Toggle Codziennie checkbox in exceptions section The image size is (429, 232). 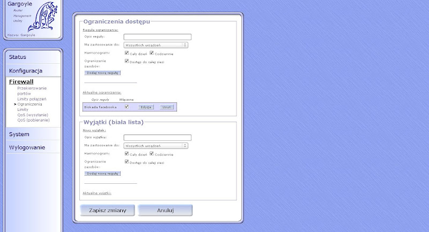[x=152, y=154]
